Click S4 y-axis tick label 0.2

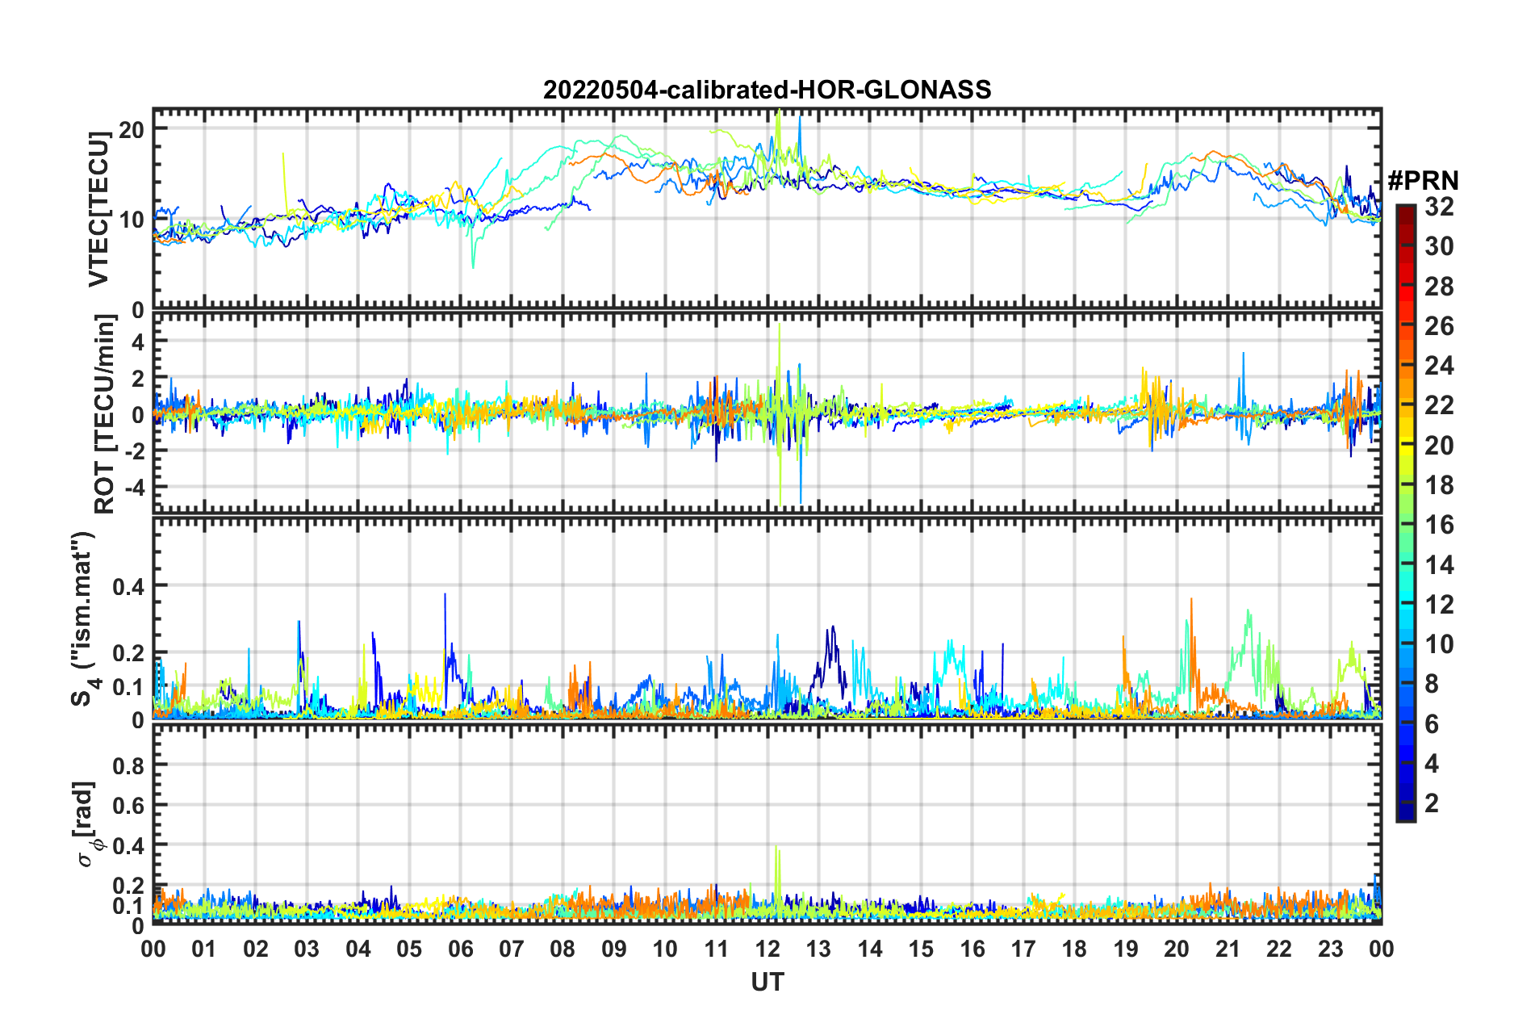[x=129, y=653]
